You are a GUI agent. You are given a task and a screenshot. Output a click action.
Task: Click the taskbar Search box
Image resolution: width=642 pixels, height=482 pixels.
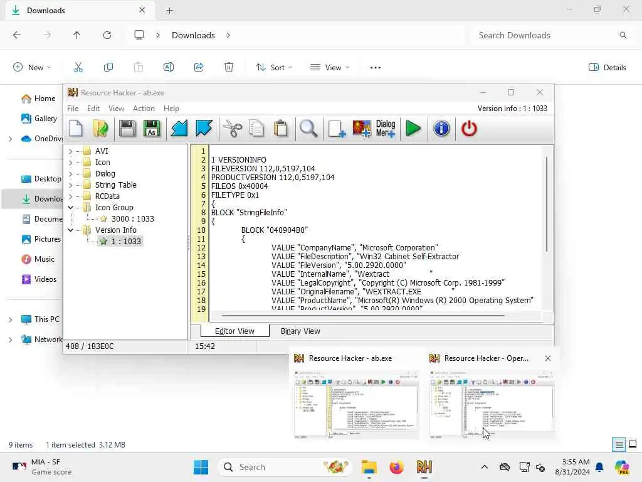[285, 467]
